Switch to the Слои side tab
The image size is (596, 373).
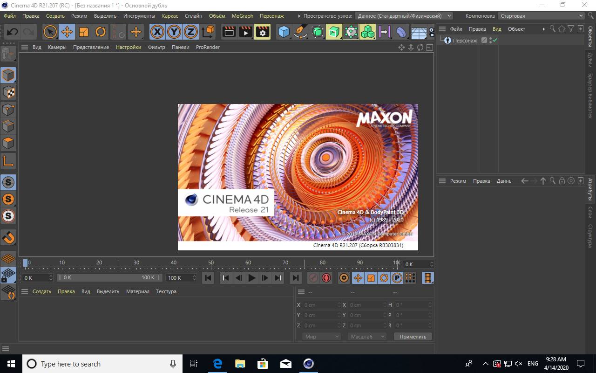click(x=590, y=212)
